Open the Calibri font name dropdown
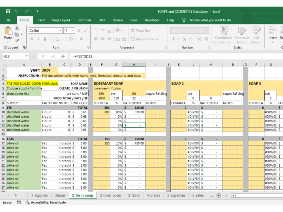The width and height of the screenshot is (283, 212). pyautogui.click(x=61, y=30)
